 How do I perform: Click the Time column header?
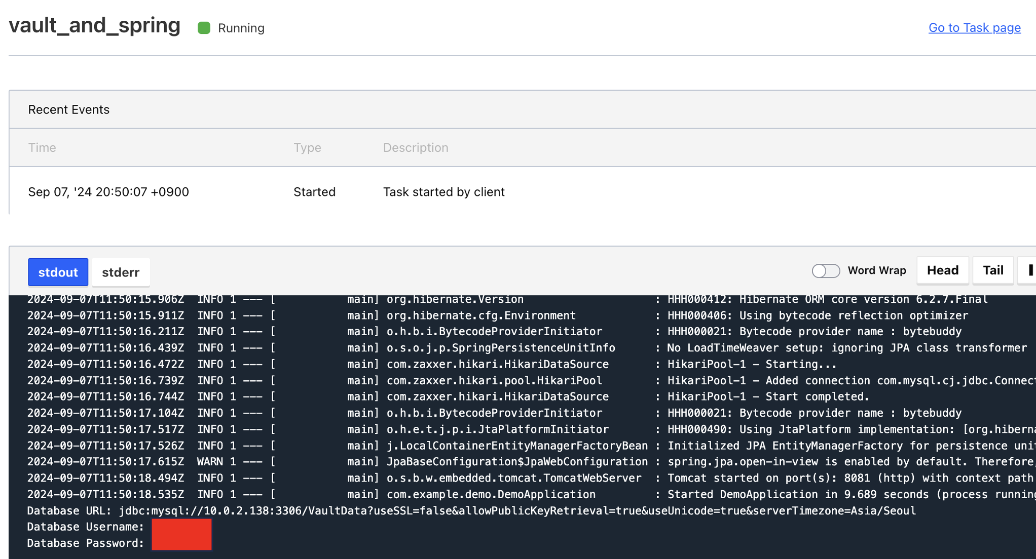click(42, 147)
